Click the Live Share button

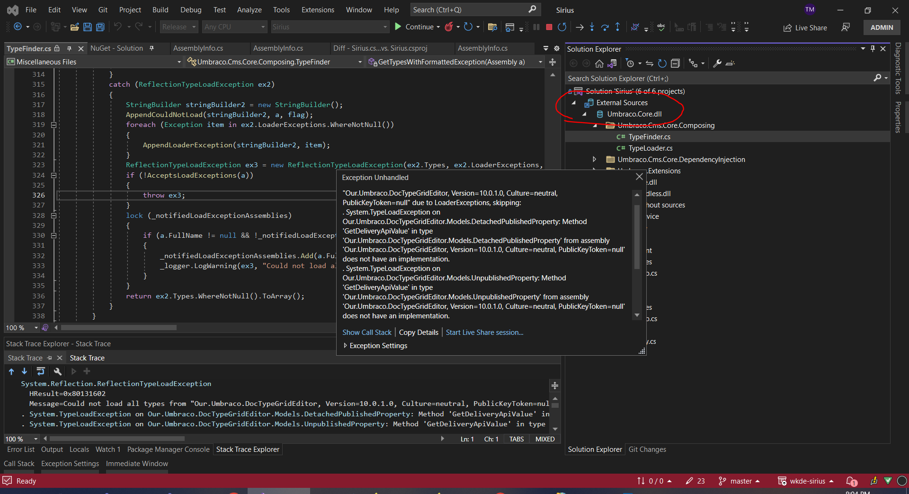[805, 28]
